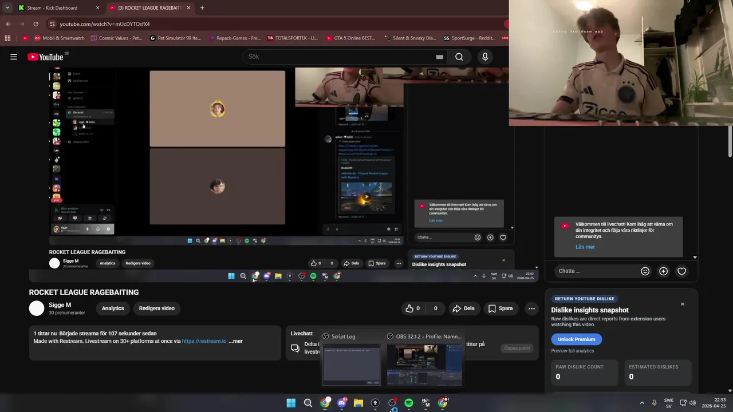Expand description with ...mer
The width and height of the screenshot is (733, 412).
coord(235,341)
